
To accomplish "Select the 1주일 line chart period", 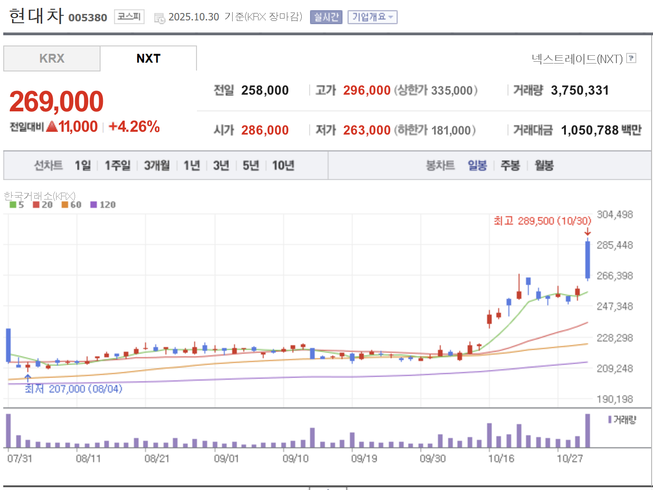I will [118, 166].
